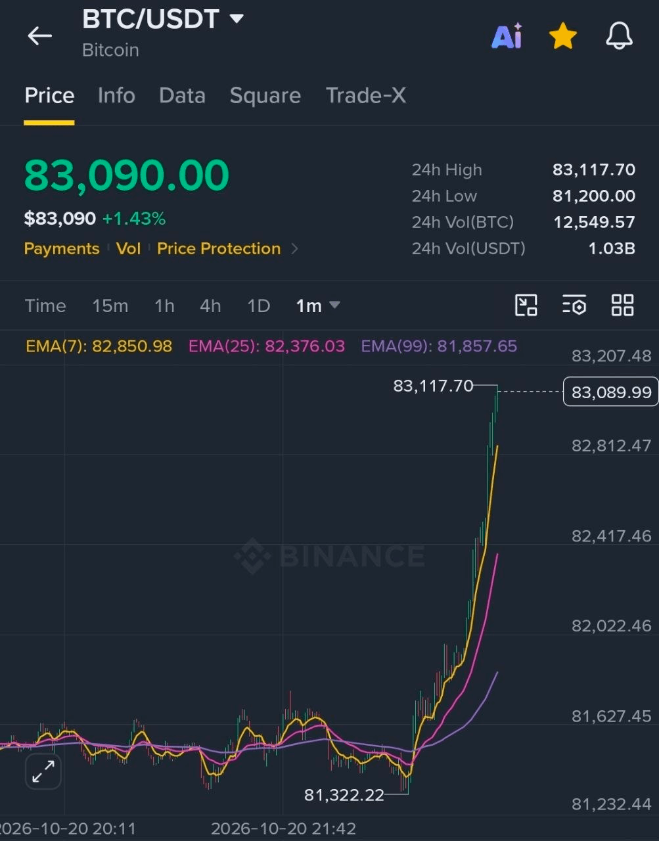Select the 4h chart interval
Image resolution: width=659 pixels, height=841 pixels.
coord(210,306)
